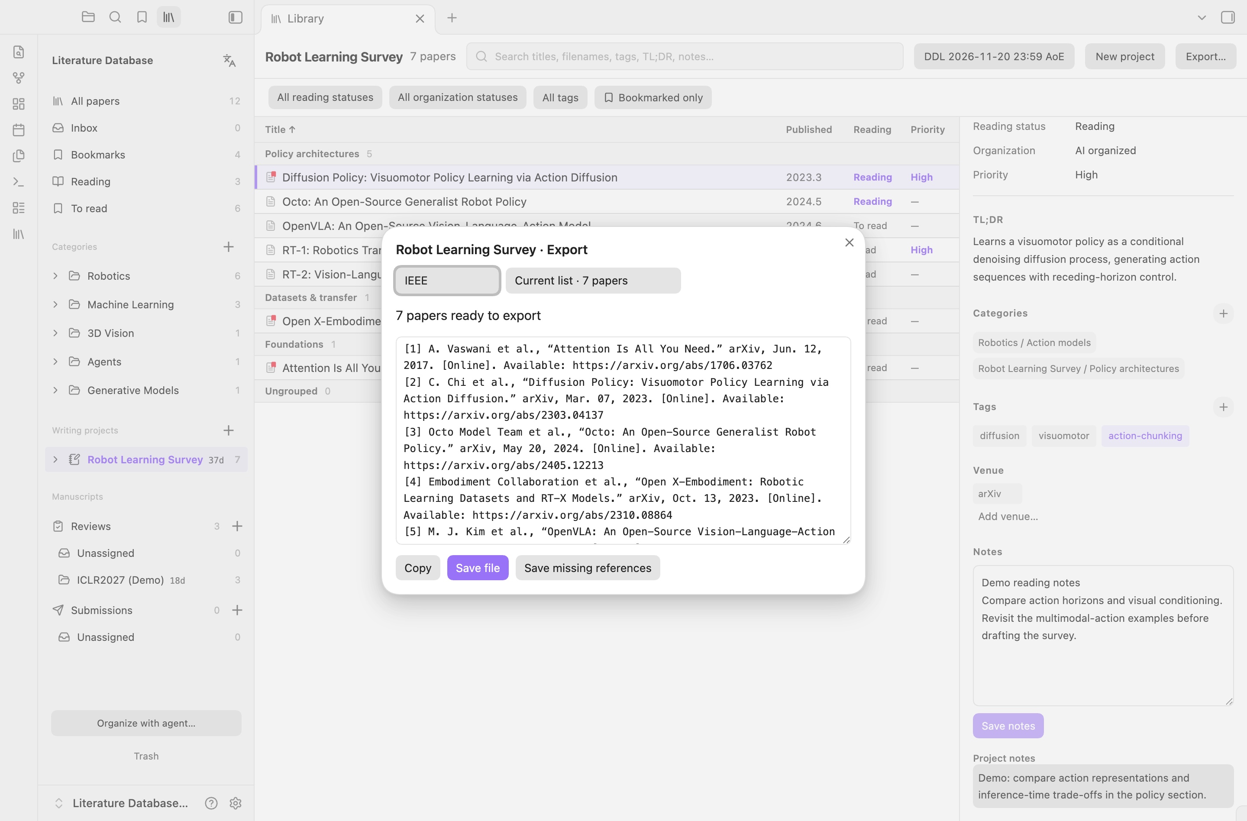This screenshot has width=1247, height=821.
Task: Open the Inbox list
Action: point(146,128)
